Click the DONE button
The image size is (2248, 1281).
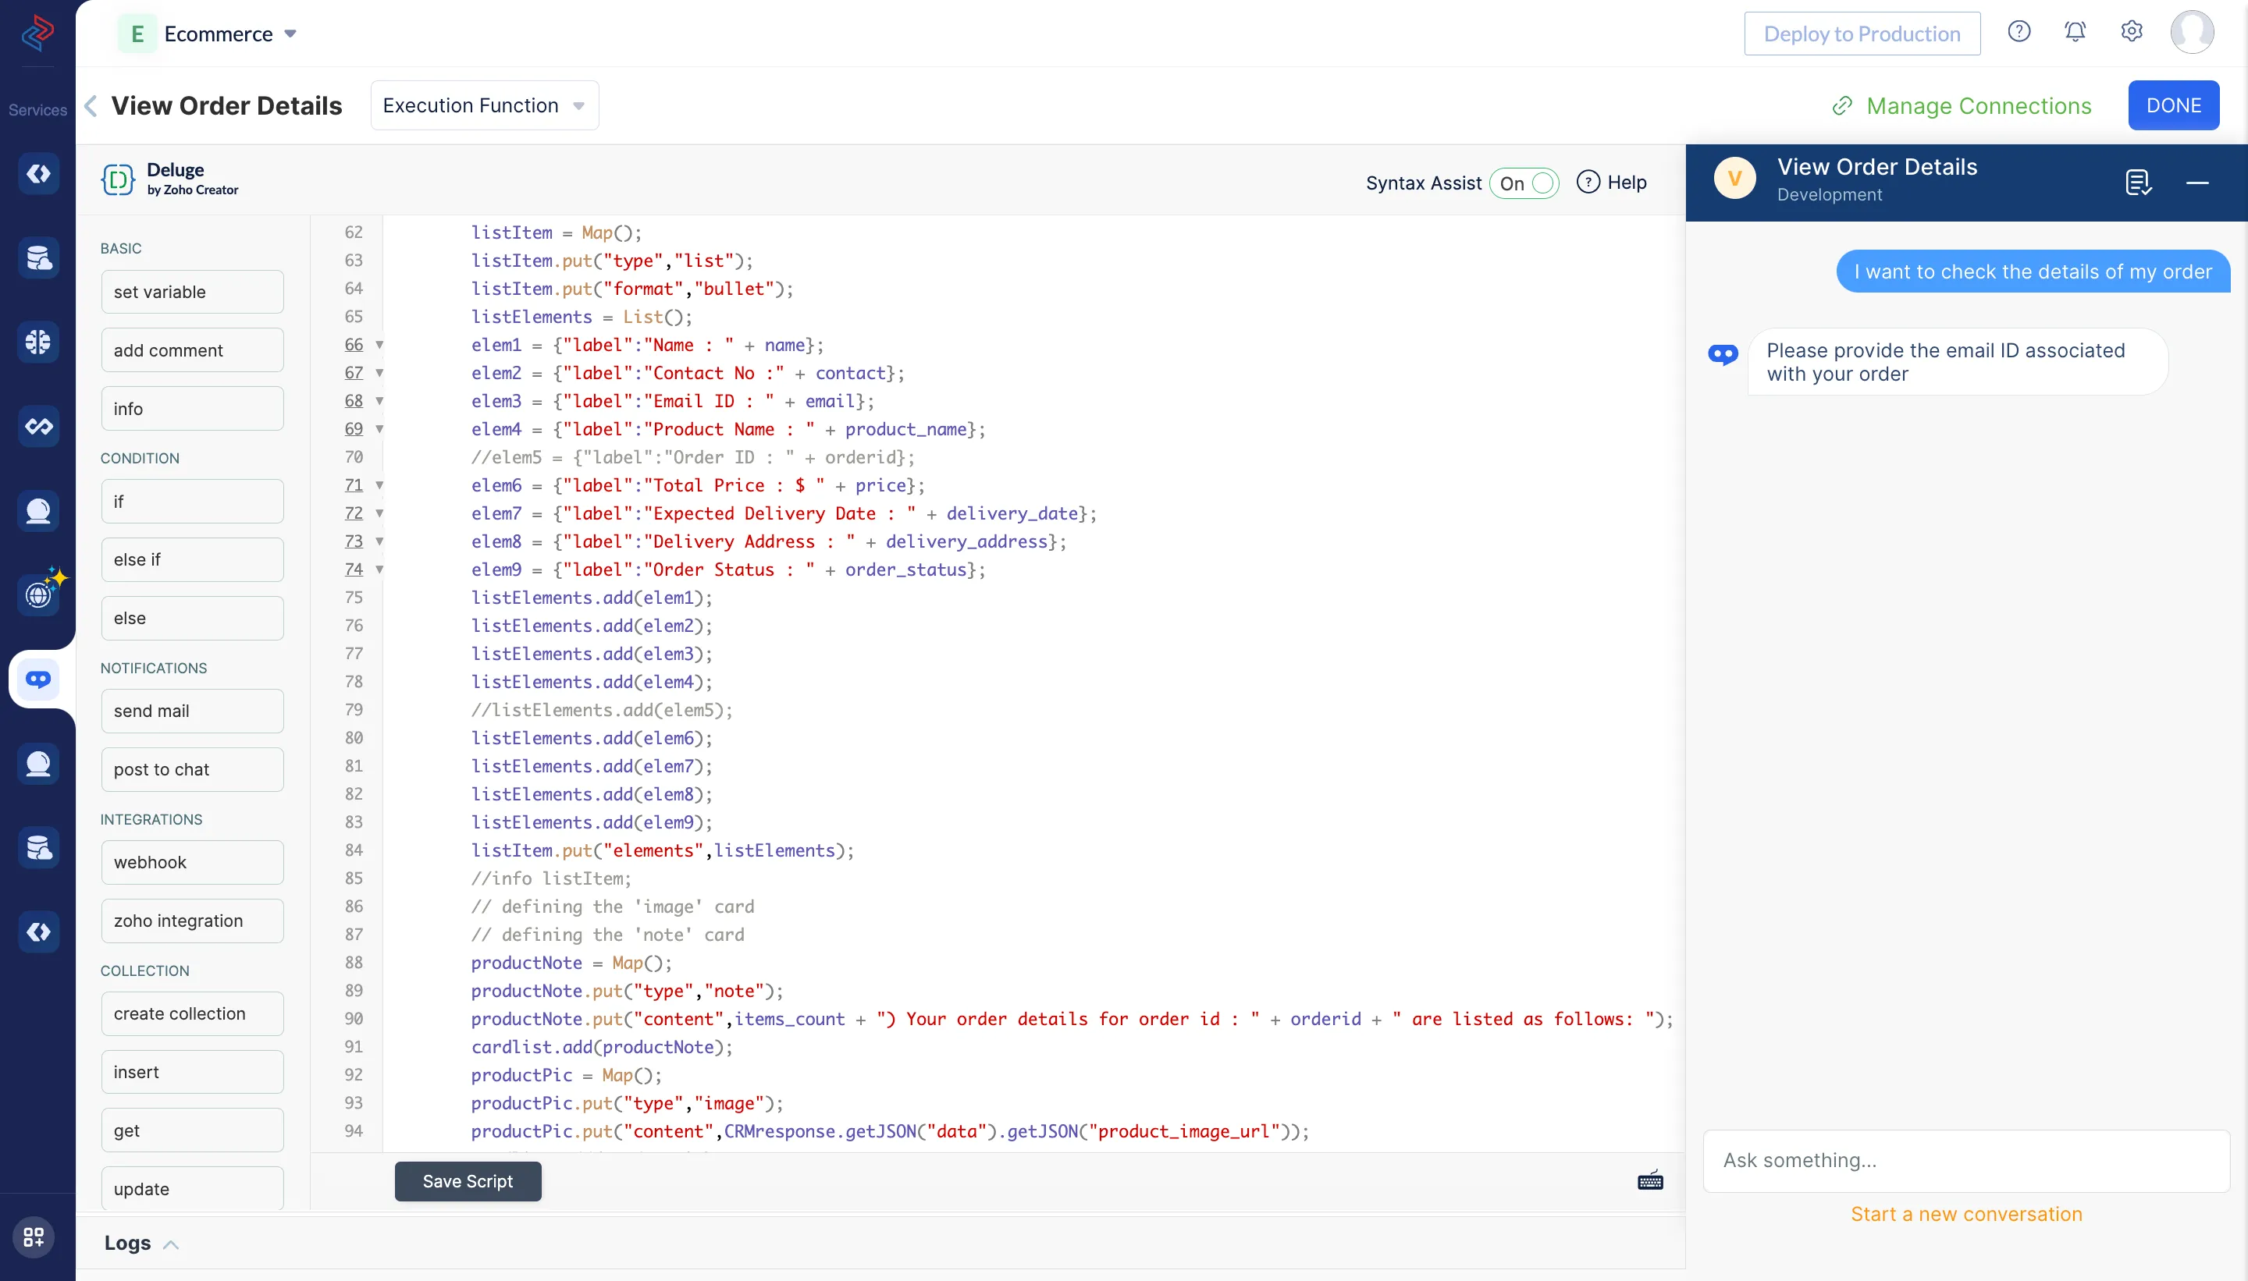point(2173,105)
